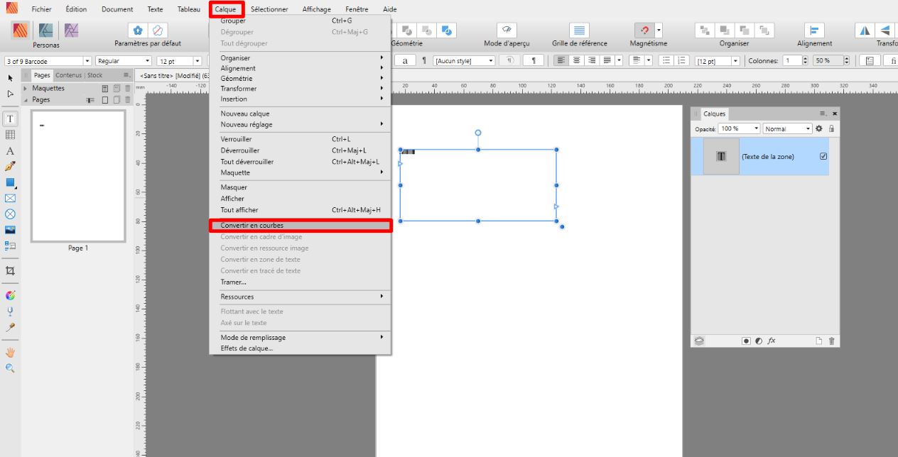Open the Normal blend mode dropdown
This screenshot has width=898, height=457.
(x=787, y=128)
